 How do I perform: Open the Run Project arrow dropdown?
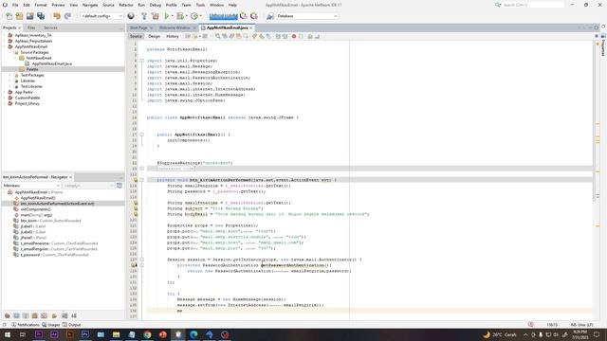pyautogui.click(x=172, y=16)
